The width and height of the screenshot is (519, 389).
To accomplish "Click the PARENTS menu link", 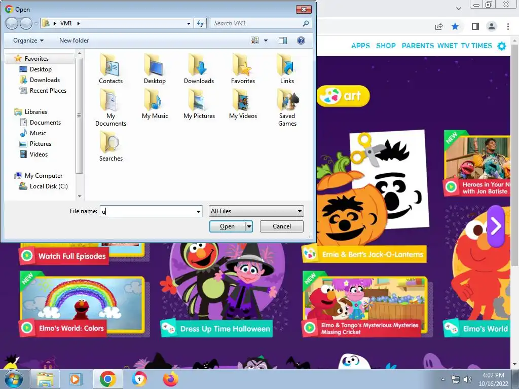I will tap(418, 46).
